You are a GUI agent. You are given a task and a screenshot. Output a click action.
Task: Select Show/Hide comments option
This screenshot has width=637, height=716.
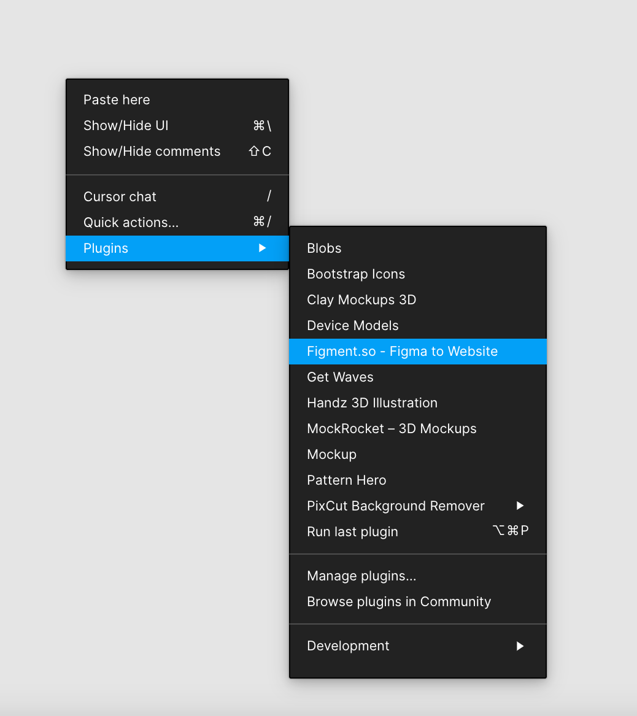177,151
